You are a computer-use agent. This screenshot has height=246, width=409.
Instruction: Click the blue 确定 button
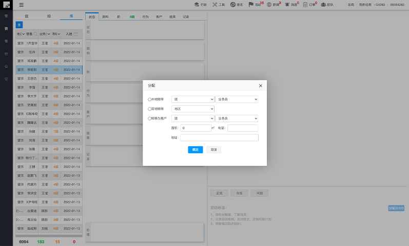tap(195, 150)
